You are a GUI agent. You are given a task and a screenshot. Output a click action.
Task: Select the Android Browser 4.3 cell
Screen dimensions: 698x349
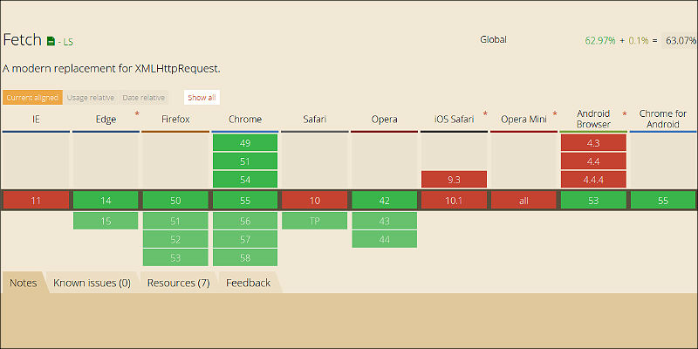[593, 143]
